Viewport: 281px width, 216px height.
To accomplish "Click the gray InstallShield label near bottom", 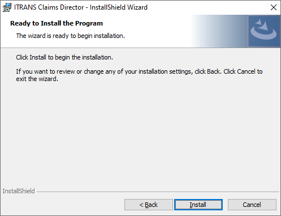I will tap(19, 191).
